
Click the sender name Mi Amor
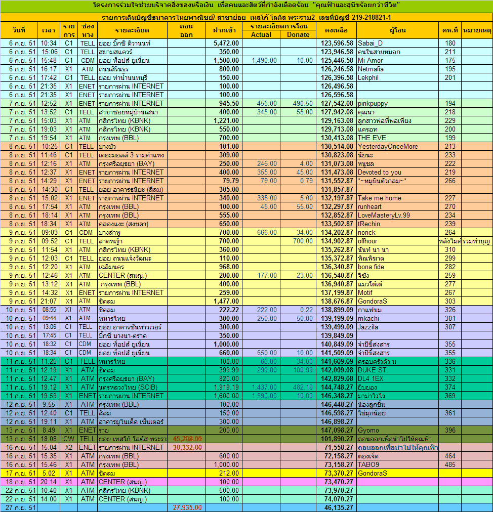click(370, 60)
